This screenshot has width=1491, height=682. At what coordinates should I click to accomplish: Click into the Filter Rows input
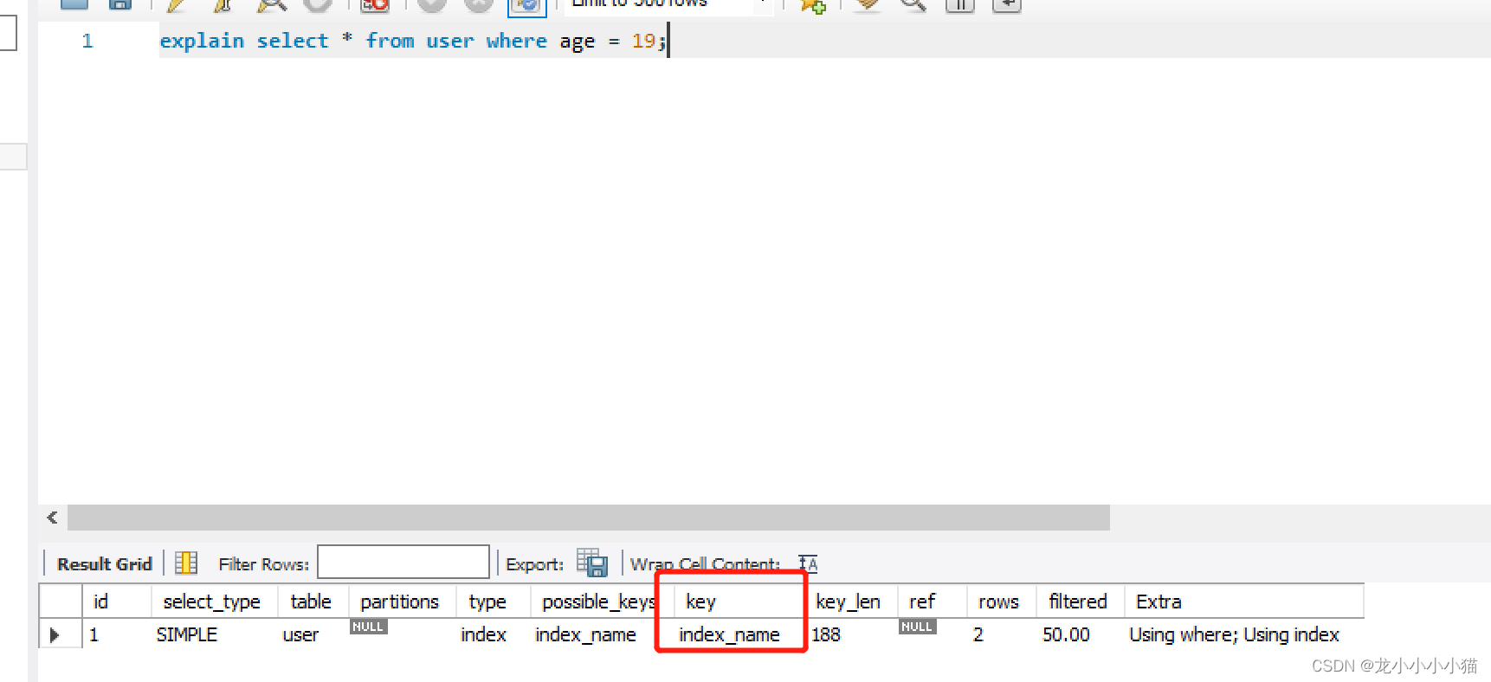coord(403,562)
